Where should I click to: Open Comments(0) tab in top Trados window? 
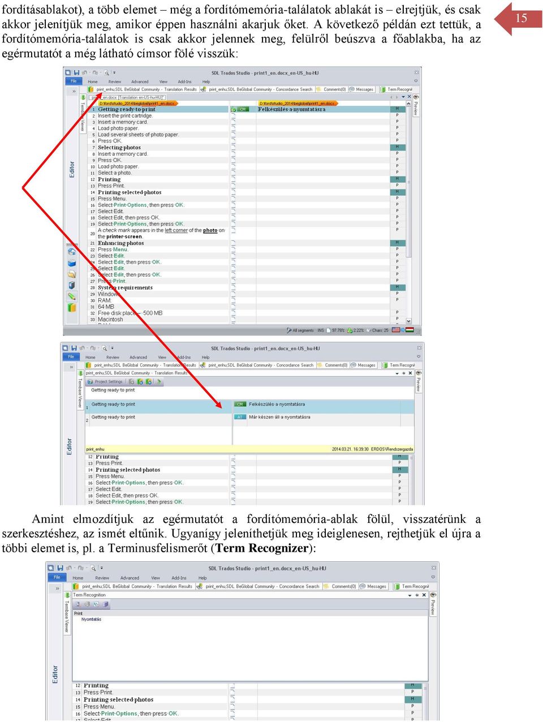331,89
